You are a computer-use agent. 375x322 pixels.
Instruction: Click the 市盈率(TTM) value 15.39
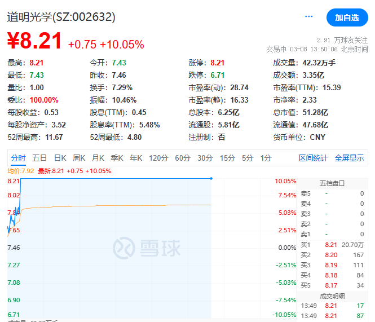332,87
